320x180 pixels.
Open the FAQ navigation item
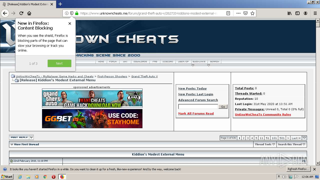[155, 61]
